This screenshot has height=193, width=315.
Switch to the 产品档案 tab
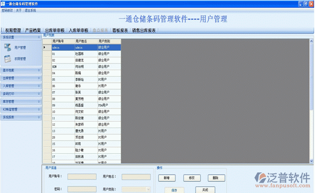pos(33,30)
